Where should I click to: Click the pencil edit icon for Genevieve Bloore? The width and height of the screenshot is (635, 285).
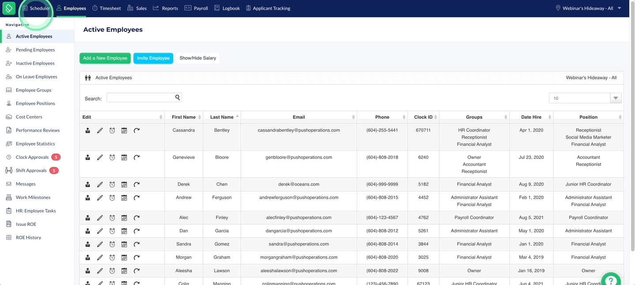[100, 157]
